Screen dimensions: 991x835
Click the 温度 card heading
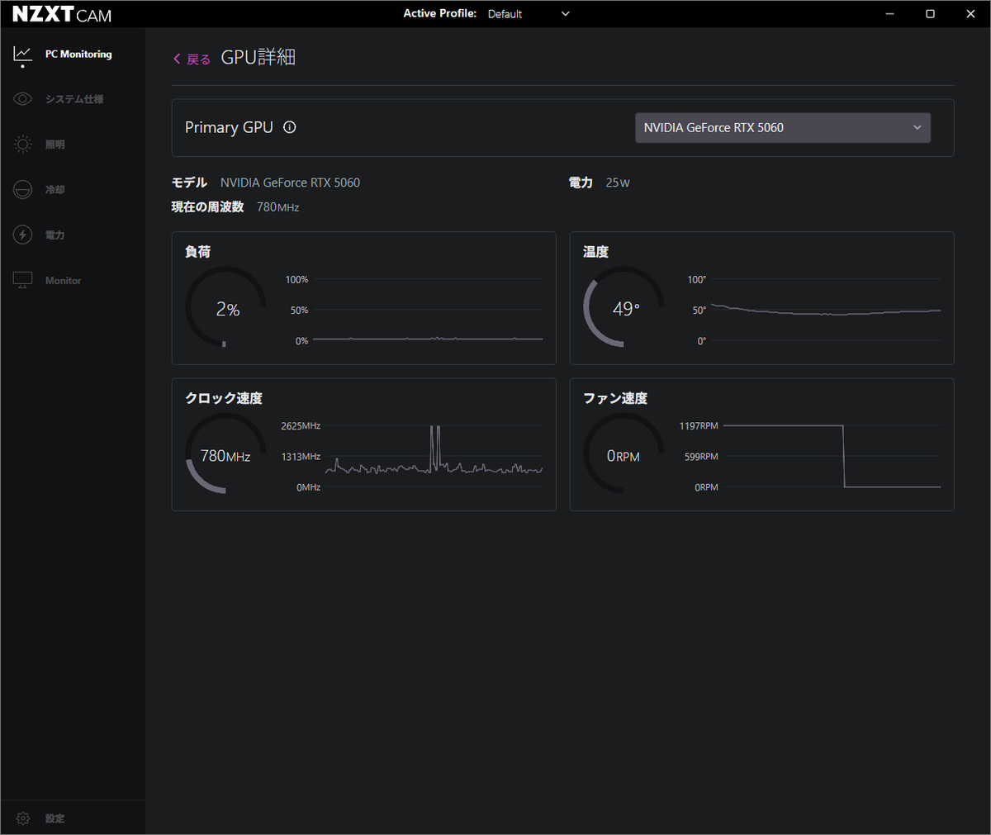(596, 252)
